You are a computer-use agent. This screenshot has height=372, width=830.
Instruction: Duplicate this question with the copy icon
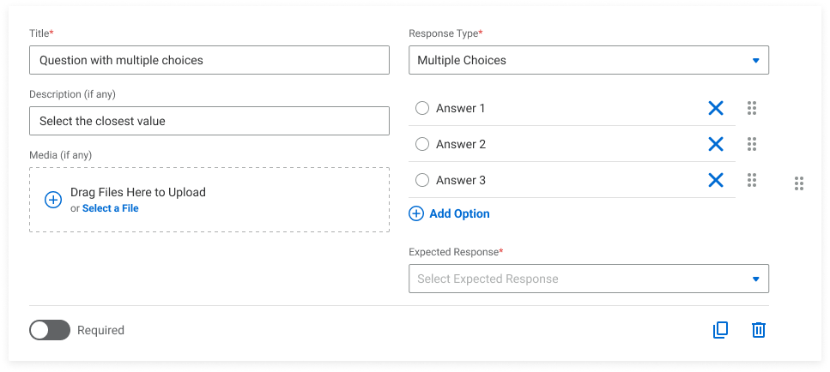coord(721,330)
